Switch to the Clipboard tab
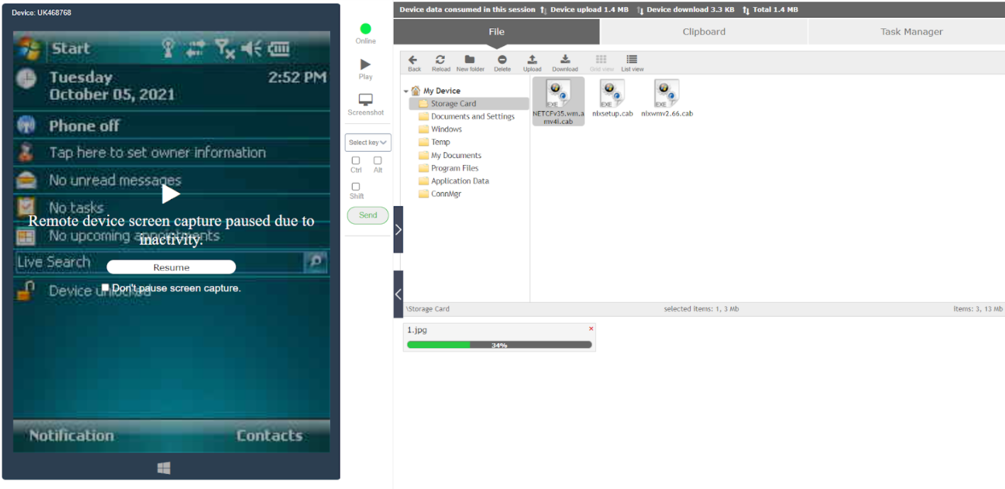This screenshot has width=1005, height=489. tap(704, 32)
